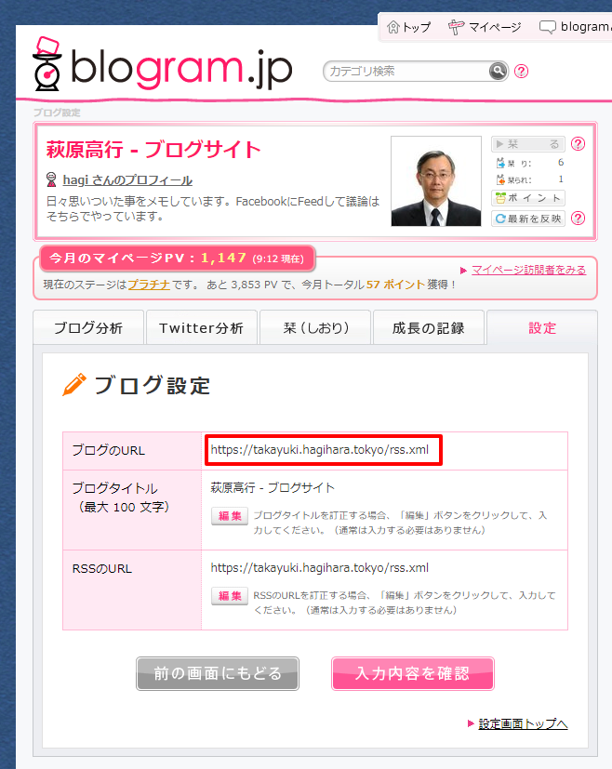Click the ブログのURL value text

point(320,450)
